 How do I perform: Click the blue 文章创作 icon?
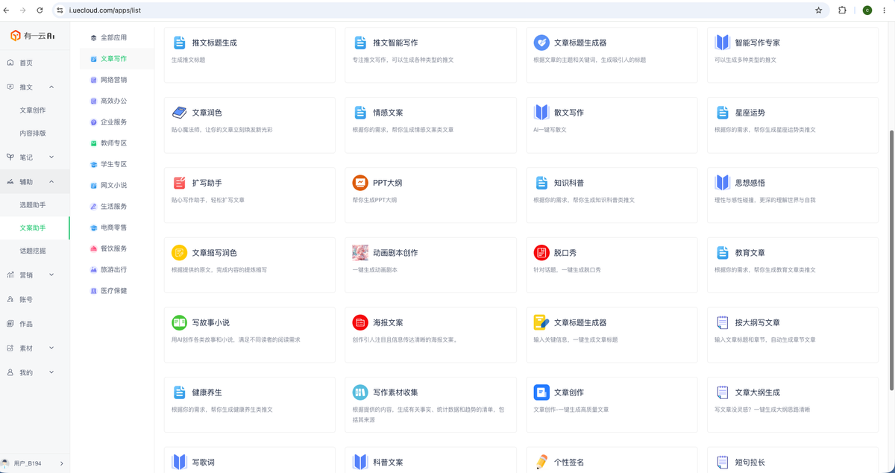(x=541, y=392)
